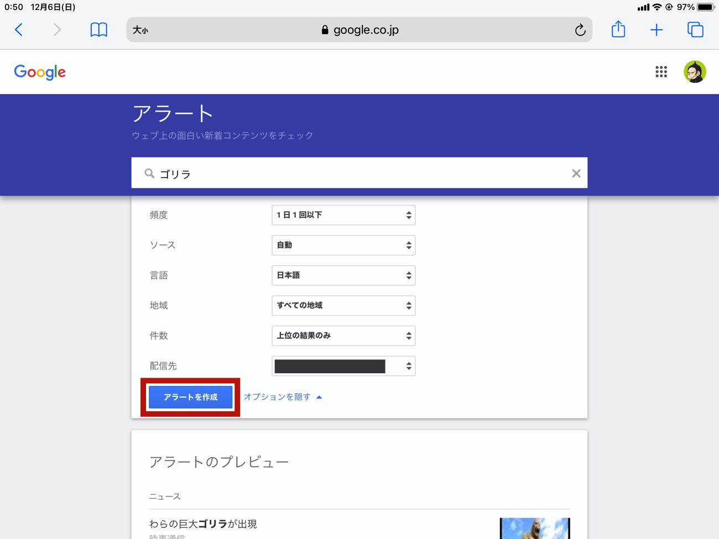Image resolution: width=719 pixels, height=539 pixels.
Task: Open the Google apps grid
Action: [x=661, y=72]
